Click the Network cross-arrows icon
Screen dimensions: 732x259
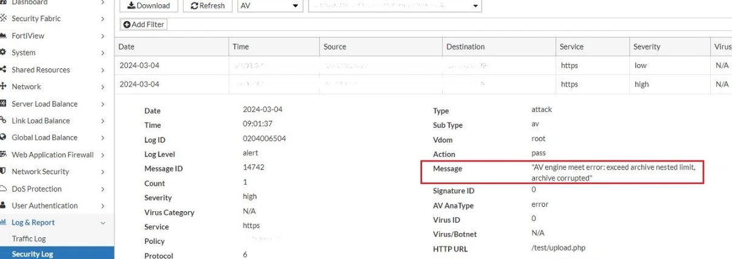[4, 87]
